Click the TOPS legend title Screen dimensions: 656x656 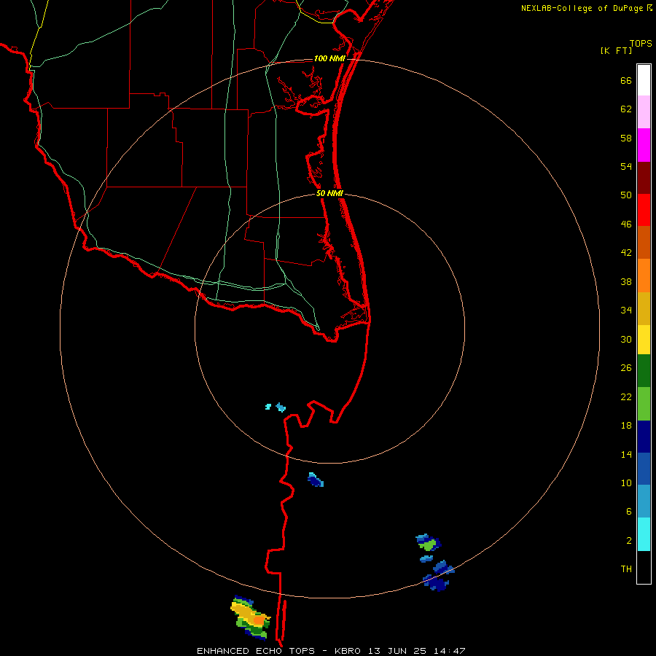pyautogui.click(x=641, y=43)
